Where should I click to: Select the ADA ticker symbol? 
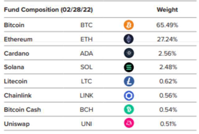click(x=87, y=54)
